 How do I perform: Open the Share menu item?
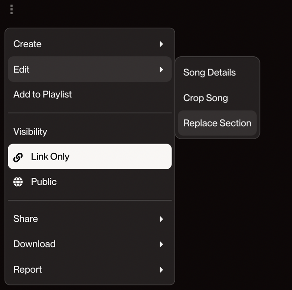[x=90, y=219]
